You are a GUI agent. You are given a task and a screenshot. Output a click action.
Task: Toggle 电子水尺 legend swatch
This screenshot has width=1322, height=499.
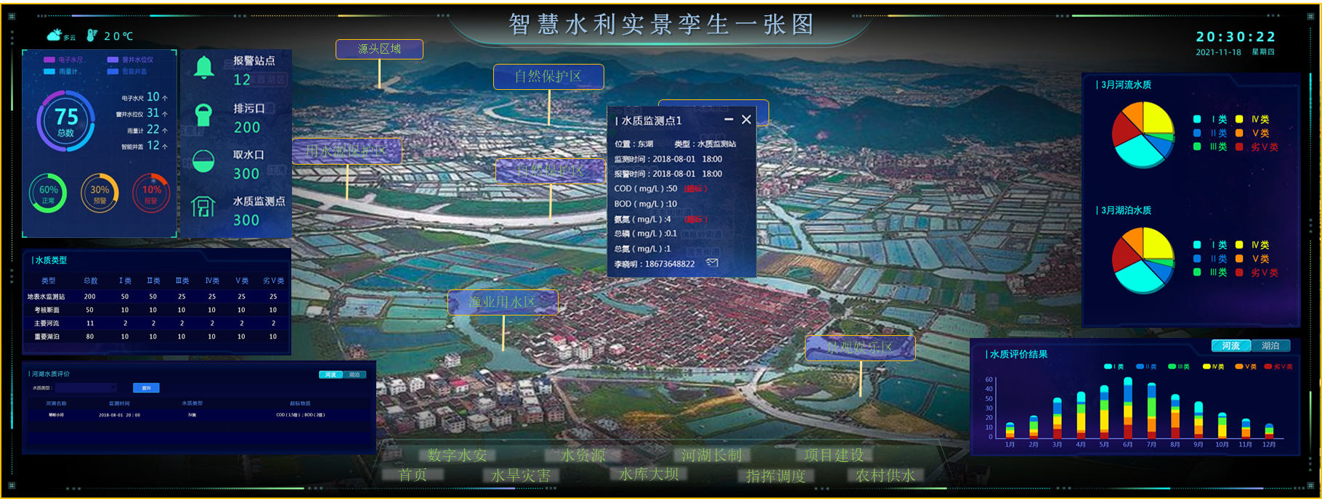(49, 59)
